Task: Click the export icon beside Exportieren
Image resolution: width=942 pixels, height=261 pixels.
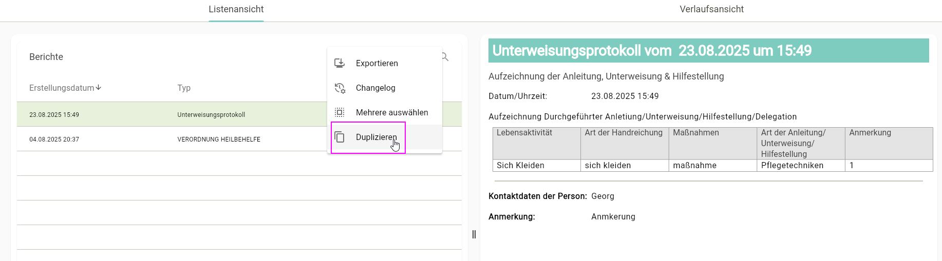Action: (x=340, y=63)
